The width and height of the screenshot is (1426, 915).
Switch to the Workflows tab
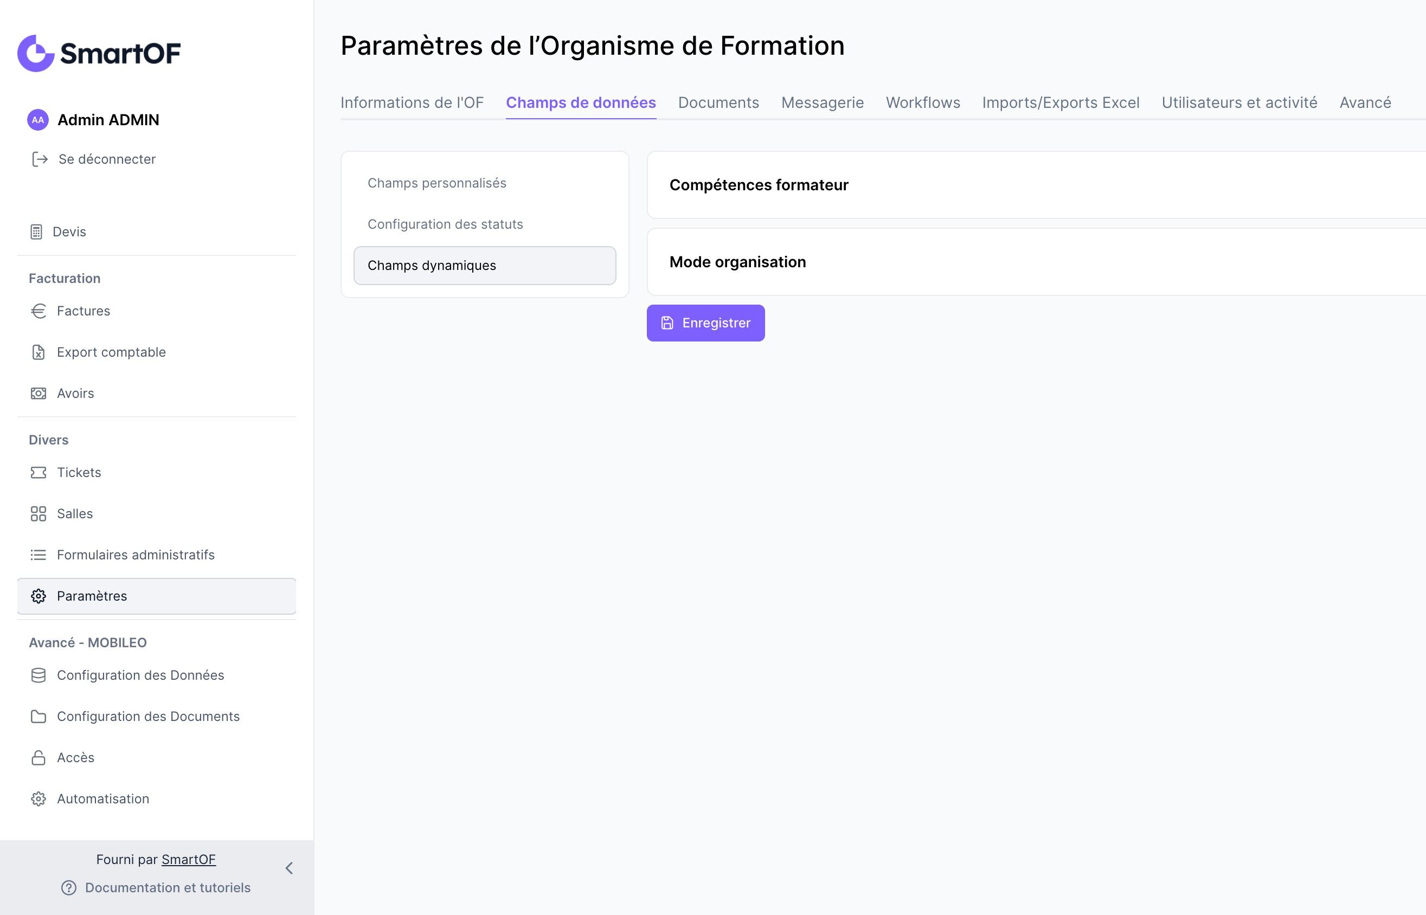point(923,103)
